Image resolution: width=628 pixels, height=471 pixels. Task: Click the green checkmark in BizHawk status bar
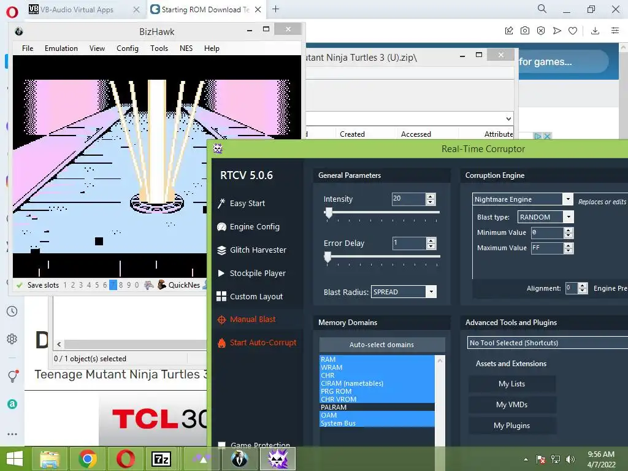pyautogui.click(x=19, y=285)
